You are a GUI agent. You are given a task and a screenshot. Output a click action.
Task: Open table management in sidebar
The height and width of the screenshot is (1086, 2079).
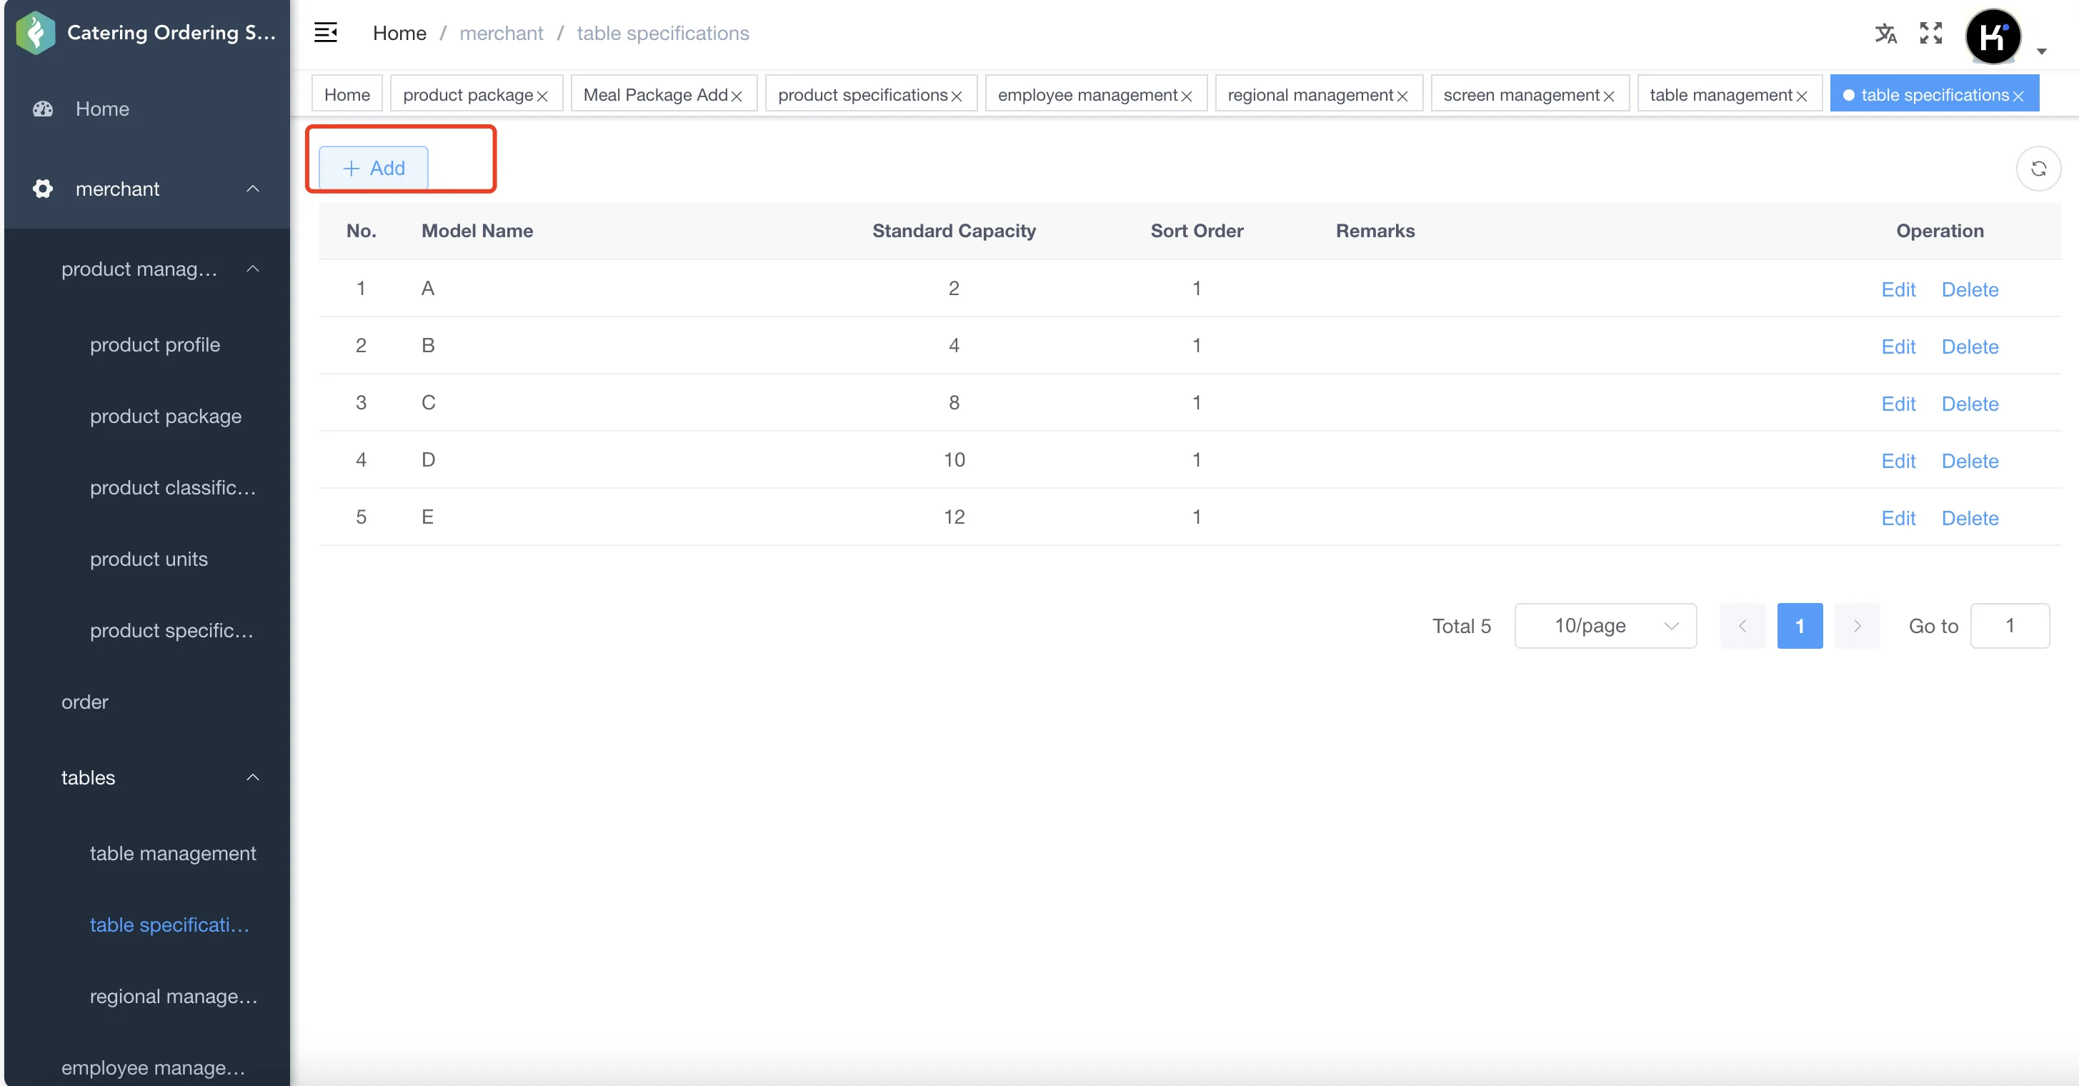(x=173, y=854)
